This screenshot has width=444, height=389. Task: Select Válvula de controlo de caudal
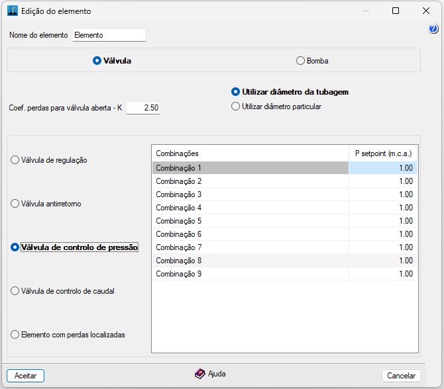(x=15, y=291)
